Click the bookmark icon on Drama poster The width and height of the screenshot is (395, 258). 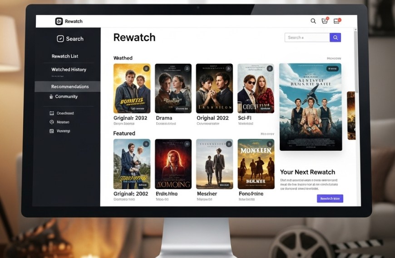(x=186, y=69)
